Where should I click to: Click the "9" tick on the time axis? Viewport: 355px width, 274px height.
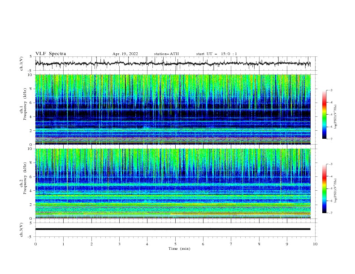287,244
